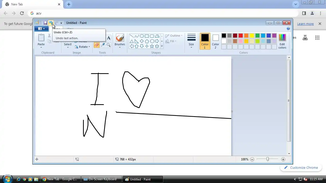Click the Paste clipboard icon
The width and height of the screenshot is (326, 183).
pos(41,38)
